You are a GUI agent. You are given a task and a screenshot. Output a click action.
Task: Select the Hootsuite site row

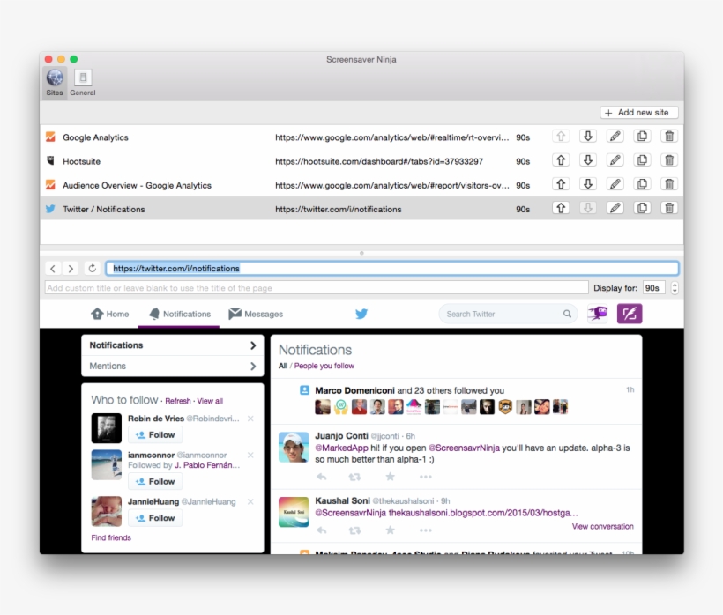tap(361, 161)
